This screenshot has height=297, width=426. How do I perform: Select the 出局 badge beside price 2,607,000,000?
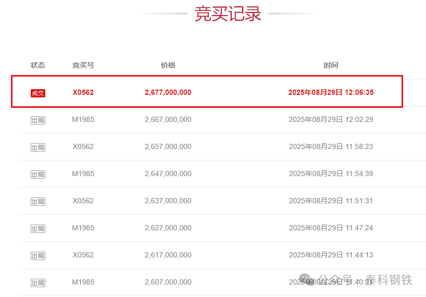[38, 283]
